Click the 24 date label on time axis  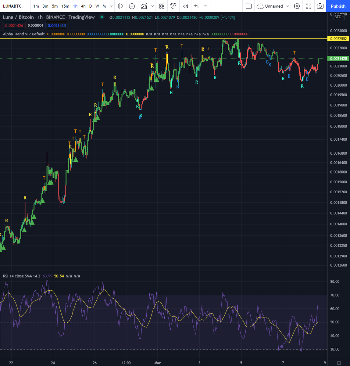53,363
